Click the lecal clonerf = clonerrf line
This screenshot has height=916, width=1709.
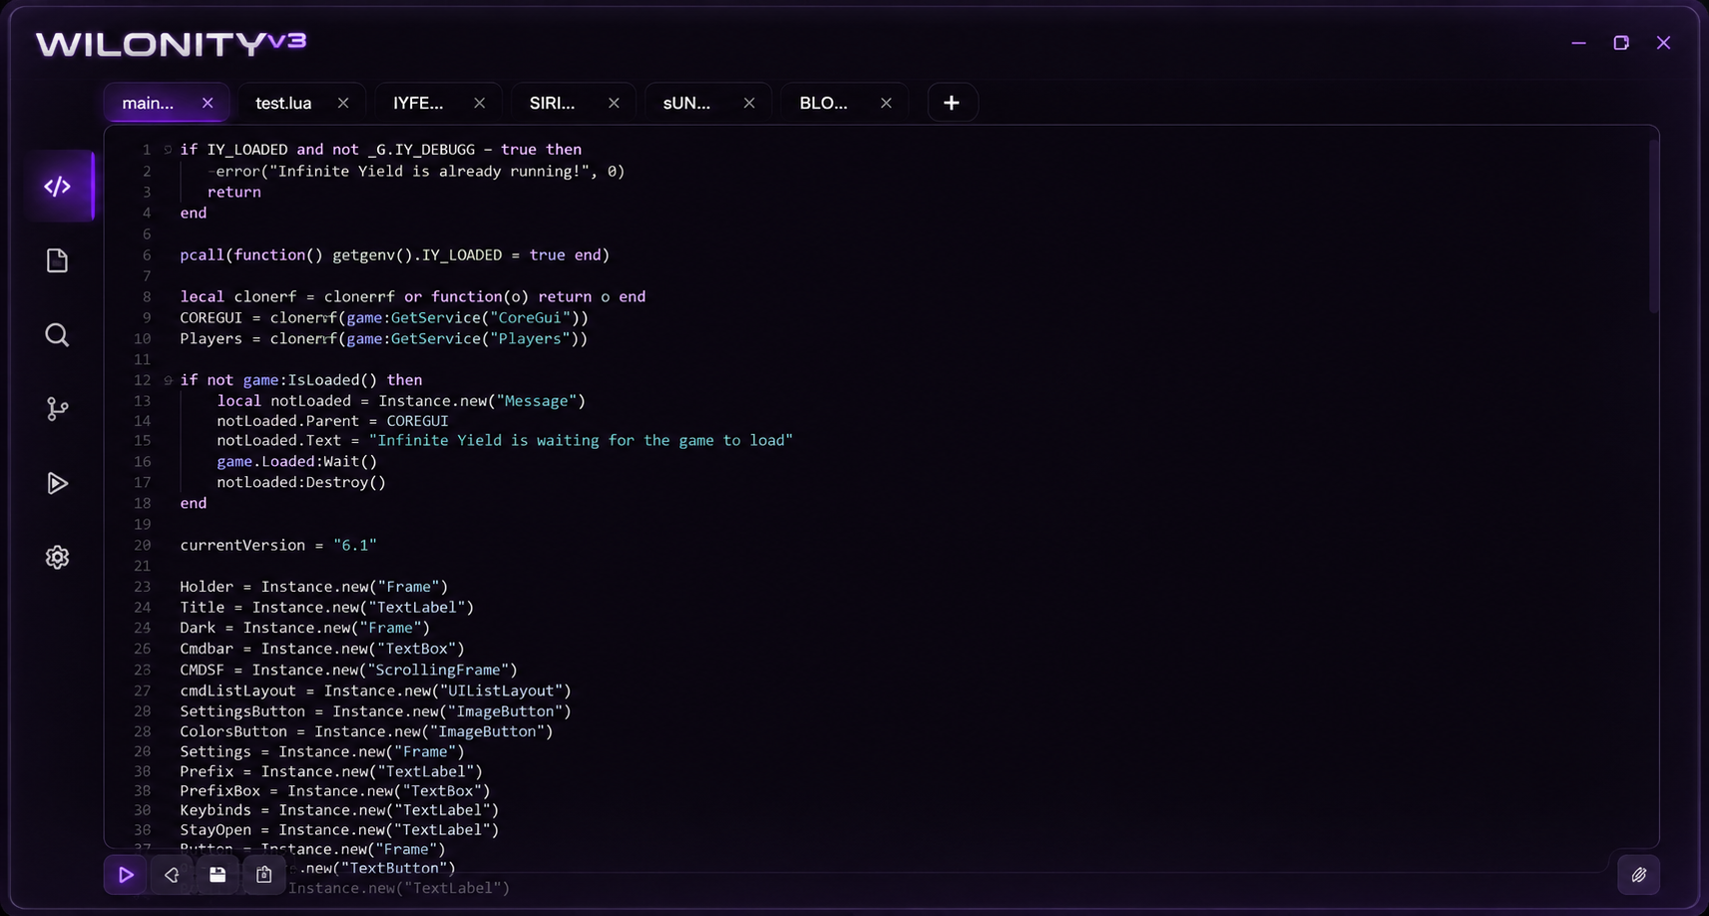[413, 297]
